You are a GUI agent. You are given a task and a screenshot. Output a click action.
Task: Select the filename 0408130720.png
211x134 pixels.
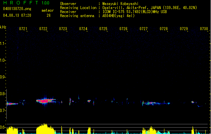click(17, 9)
